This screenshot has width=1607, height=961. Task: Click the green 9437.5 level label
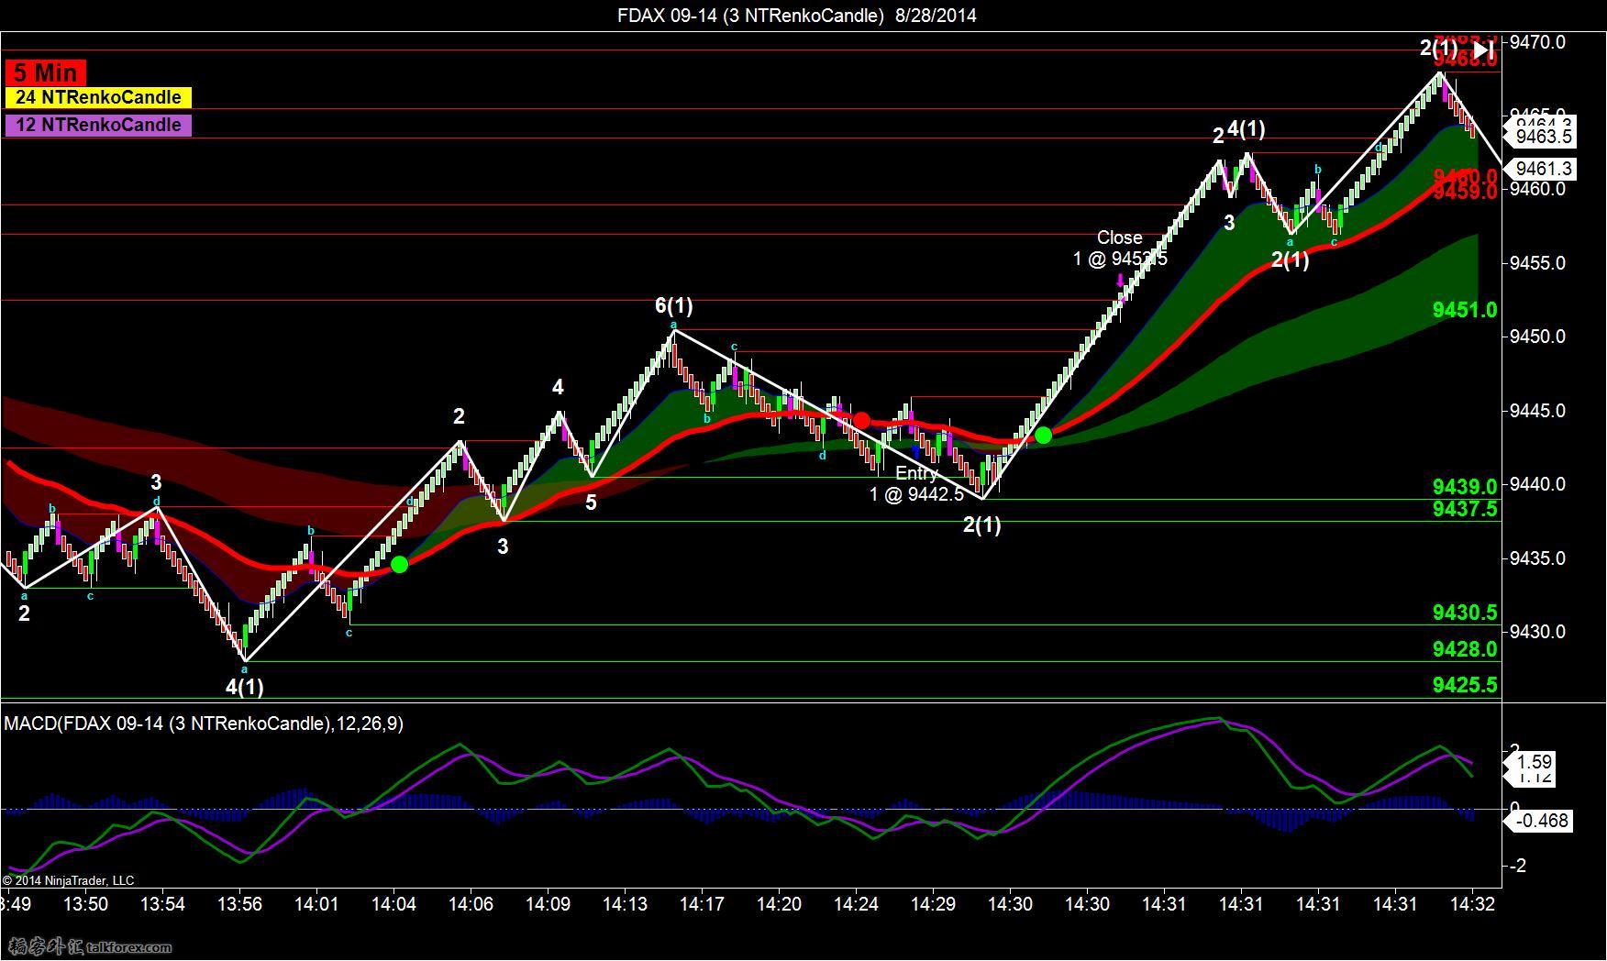click(x=1465, y=509)
